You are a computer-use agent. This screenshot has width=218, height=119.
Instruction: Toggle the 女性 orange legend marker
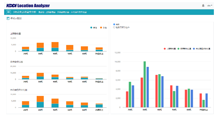coord(101,27)
